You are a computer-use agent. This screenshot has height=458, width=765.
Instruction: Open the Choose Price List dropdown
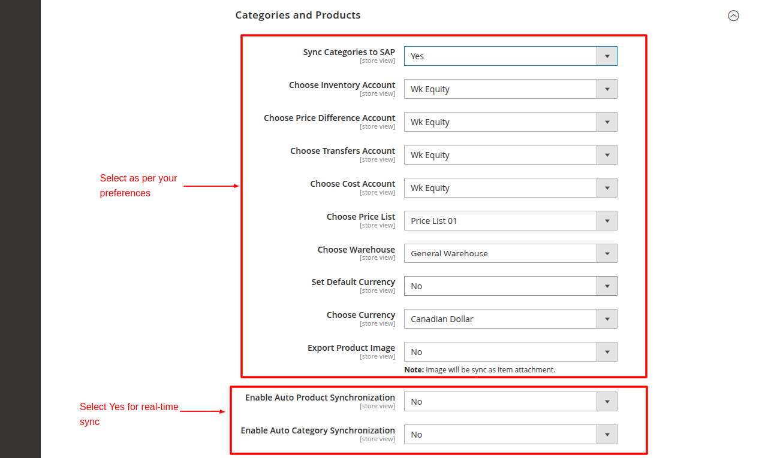coord(607,220)
